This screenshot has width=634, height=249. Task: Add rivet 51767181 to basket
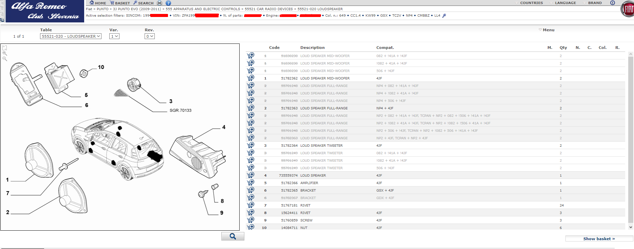coord(251,205)
